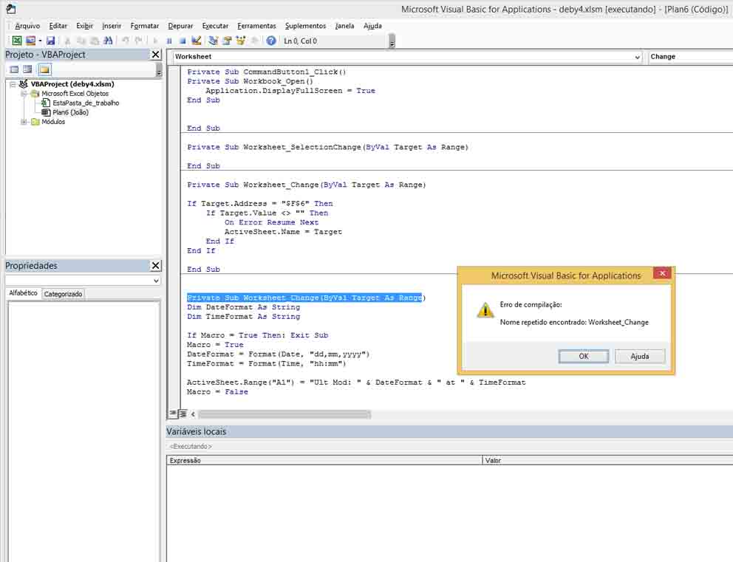The image size is (733, 562).
Task: Toggle Folders icon in Project pane
Action: click(44, 69)
